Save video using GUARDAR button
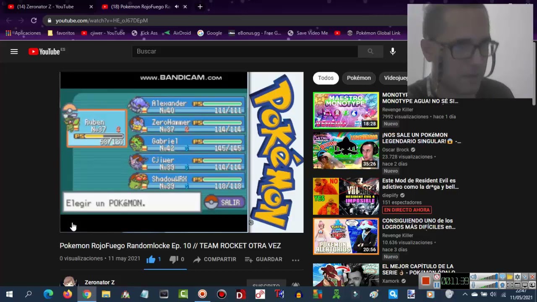This screenshot has height=302, width=537. coord(263,259)
